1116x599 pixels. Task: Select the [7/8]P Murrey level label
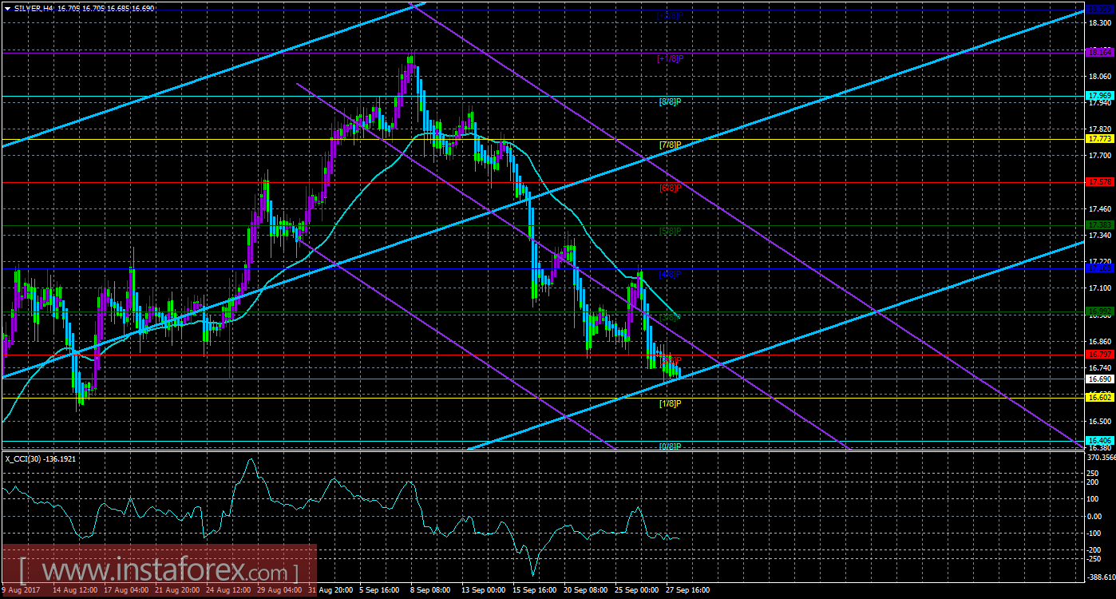[670, 145]
